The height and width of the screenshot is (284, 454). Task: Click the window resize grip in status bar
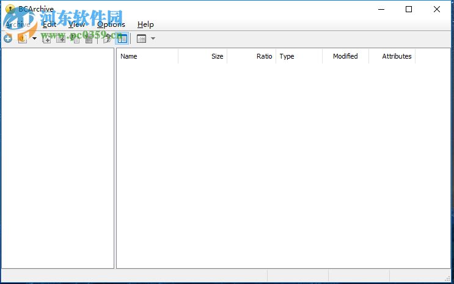448,279
